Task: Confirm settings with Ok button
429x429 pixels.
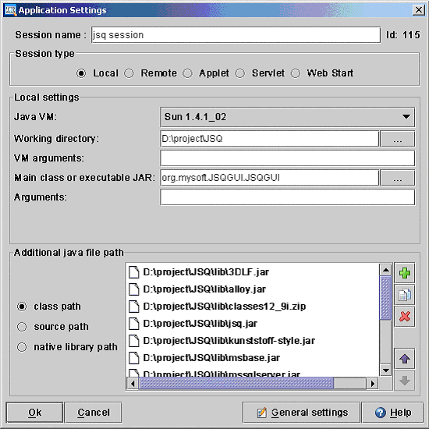Action: pos(35,413)
